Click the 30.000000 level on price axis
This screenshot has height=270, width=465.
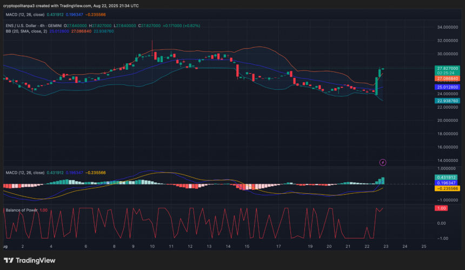click(x=447, y=54)
